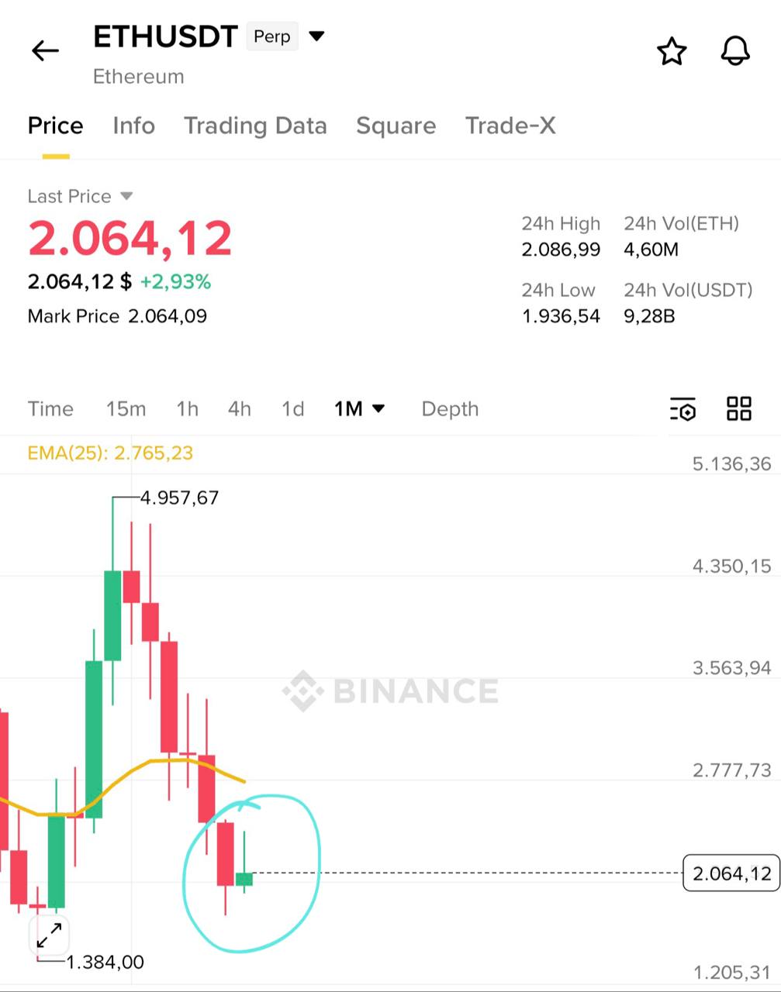
Task: Add ETHUSDT to favorites with star icon
Action: (672, 52)
